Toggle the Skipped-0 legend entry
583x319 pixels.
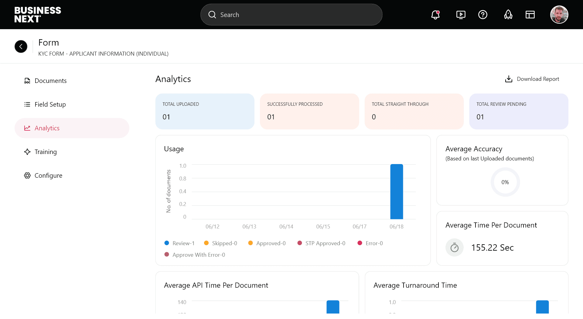coord(221,243)
